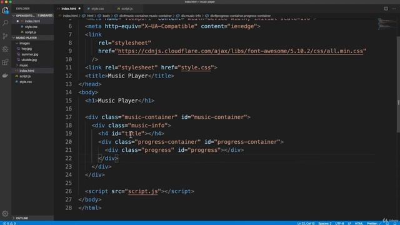Click body element in the breadcrumb
This screenshot has width=400, height=225.
(x=106, y=16)
